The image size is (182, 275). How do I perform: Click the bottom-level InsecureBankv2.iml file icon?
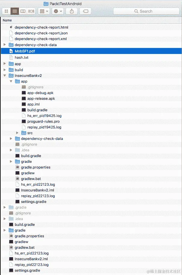(11, 259)
